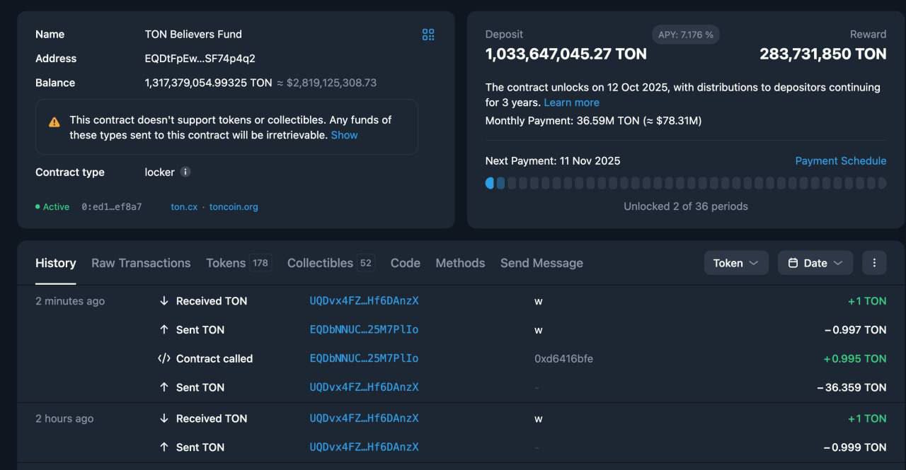Open UQDvx4FZ address in +1 TON row 2 minutes ago
The height and width of the screenshot is (470, 906).
pyautogui.click(x=364, y=301)
